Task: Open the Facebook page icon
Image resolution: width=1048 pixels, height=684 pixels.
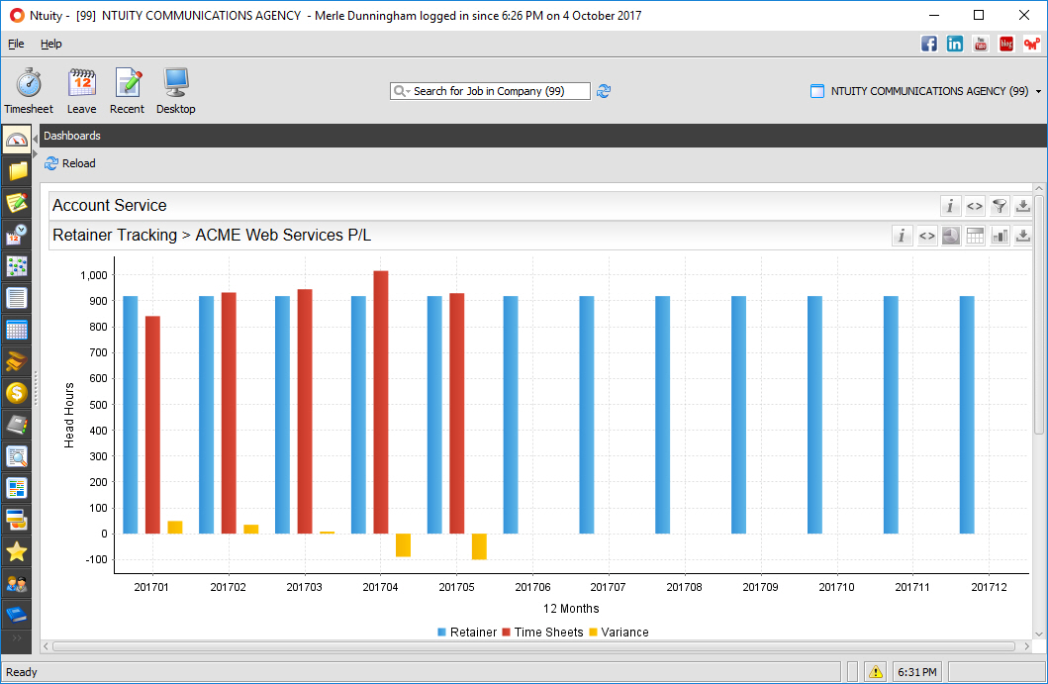Action: [929, 45]
